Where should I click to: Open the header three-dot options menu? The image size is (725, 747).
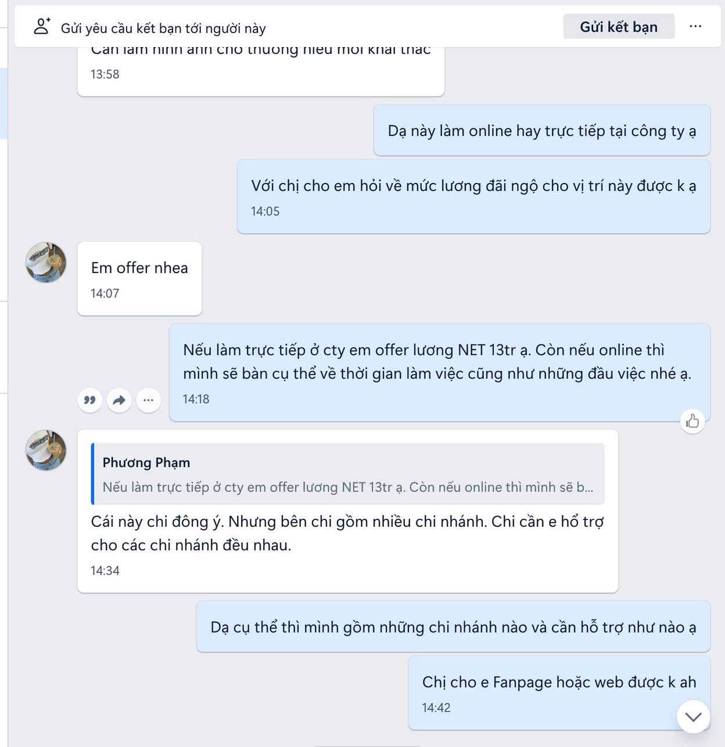pyautogui.click(x=695, y=27)
